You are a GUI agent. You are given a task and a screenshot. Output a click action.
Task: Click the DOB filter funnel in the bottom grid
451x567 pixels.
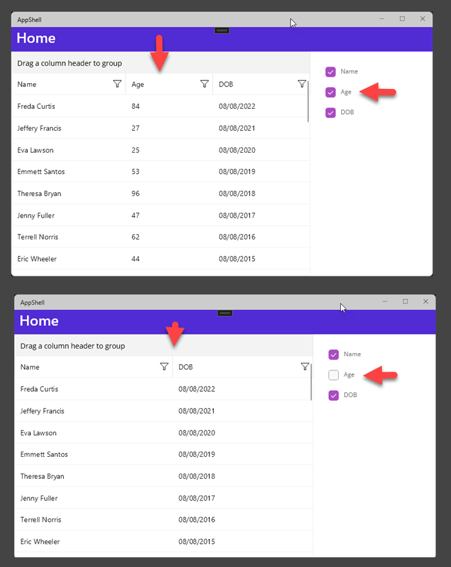click(305, 367)
